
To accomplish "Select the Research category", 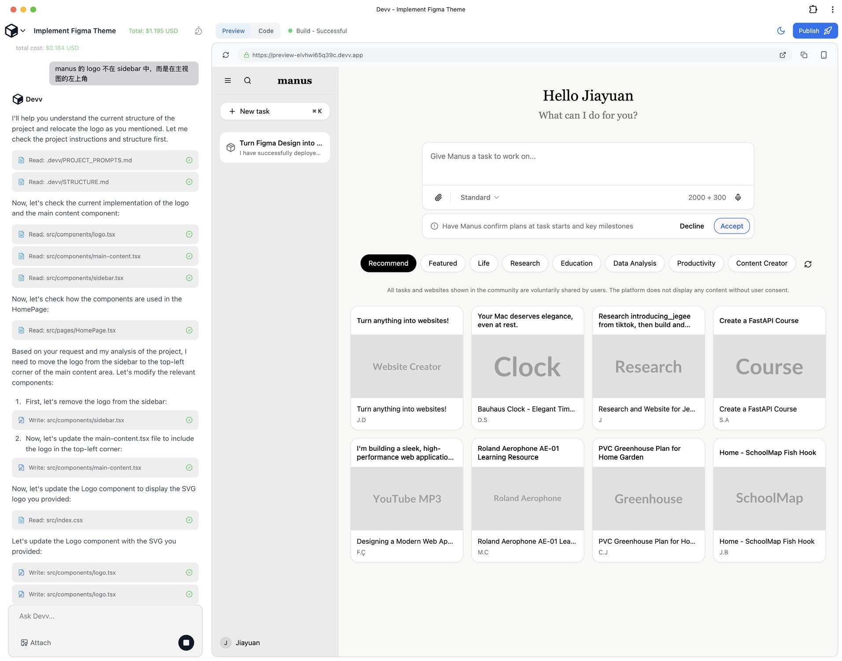I will pos(524,263).
